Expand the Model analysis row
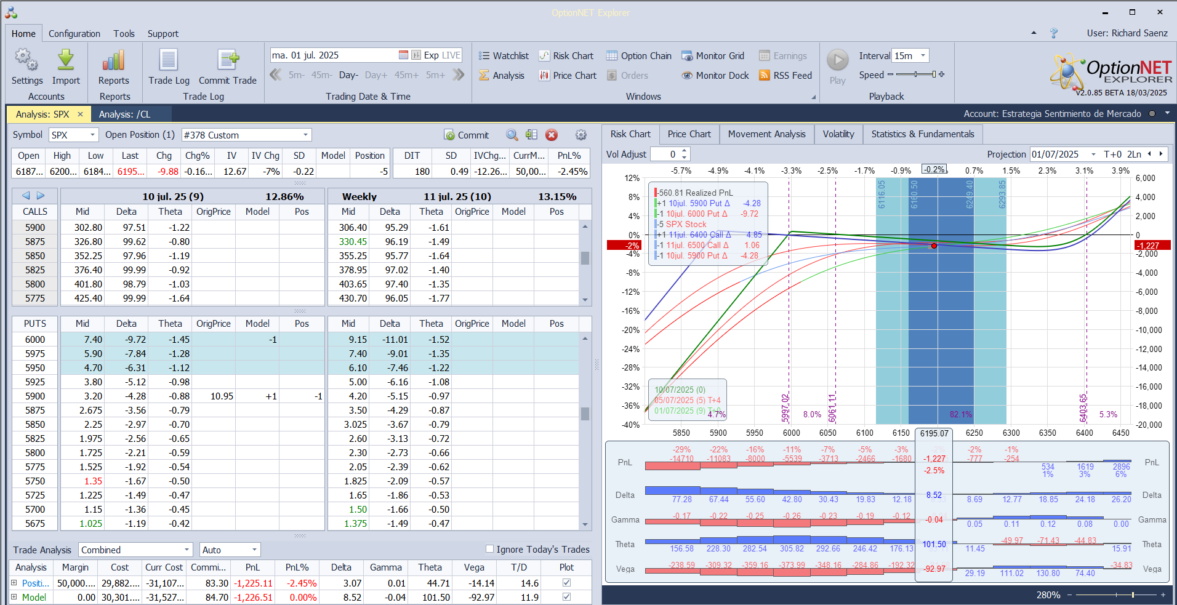This screenshot has height=605, width=1177. 14,597
